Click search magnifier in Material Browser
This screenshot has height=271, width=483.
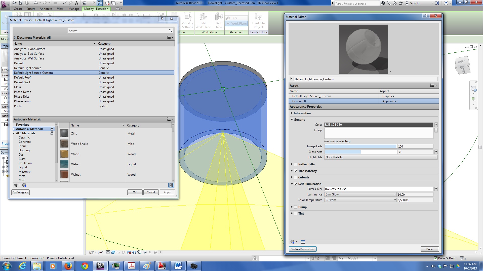170,31
